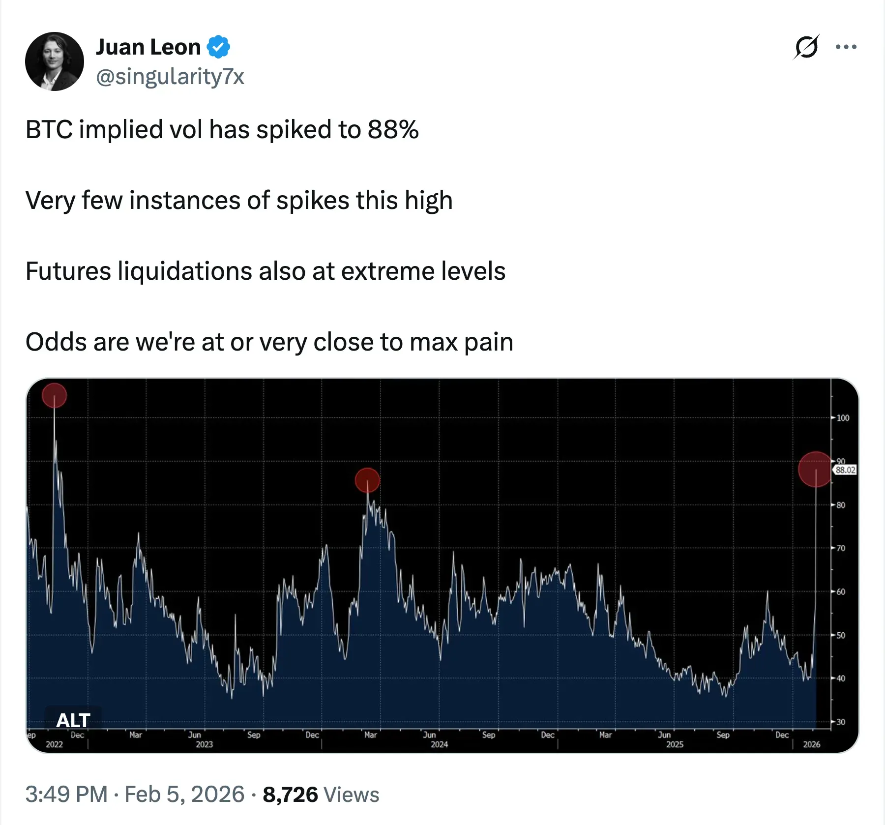
Task: Click the red circle on 2026 spike
Action: pyautogui.click(x=816, y=470)
